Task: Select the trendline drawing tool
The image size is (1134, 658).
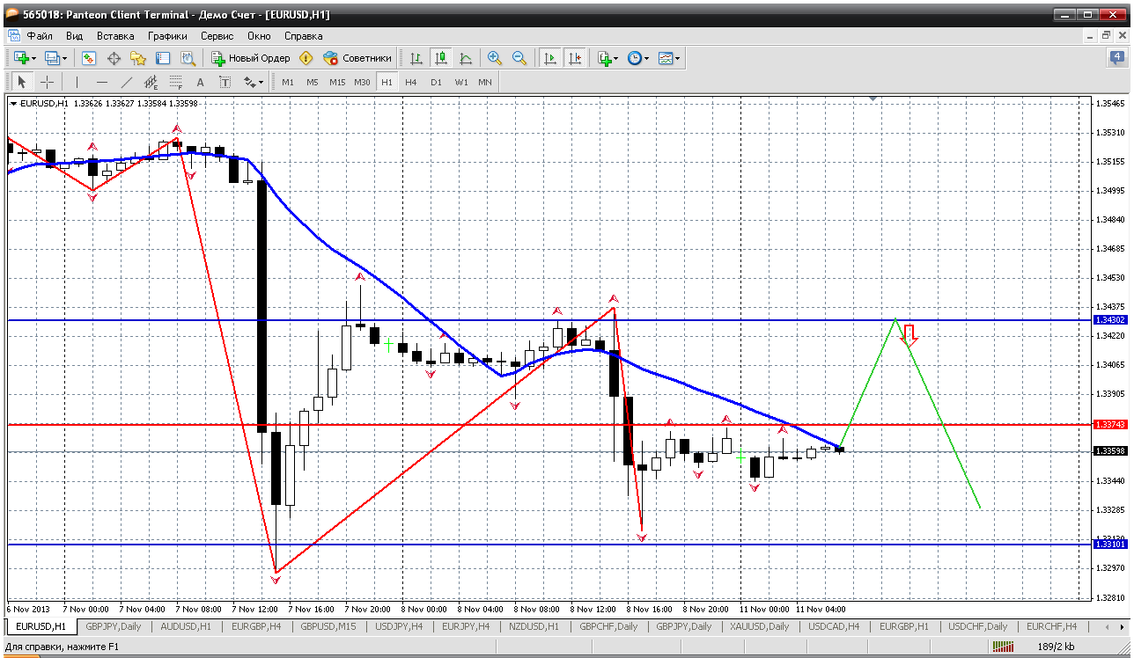Action: 127,82
